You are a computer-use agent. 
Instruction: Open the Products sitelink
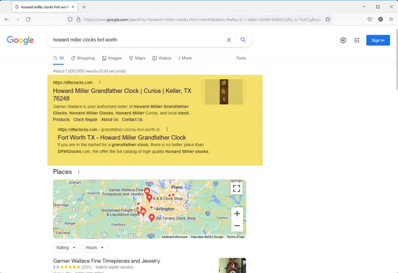pyautogui.click(x=61, y=120)
